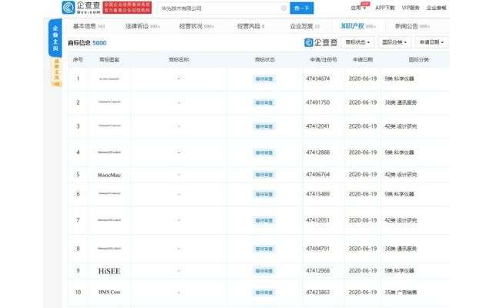
Task: Open trademark image in row 7
Action: click(x=109, y=220)
